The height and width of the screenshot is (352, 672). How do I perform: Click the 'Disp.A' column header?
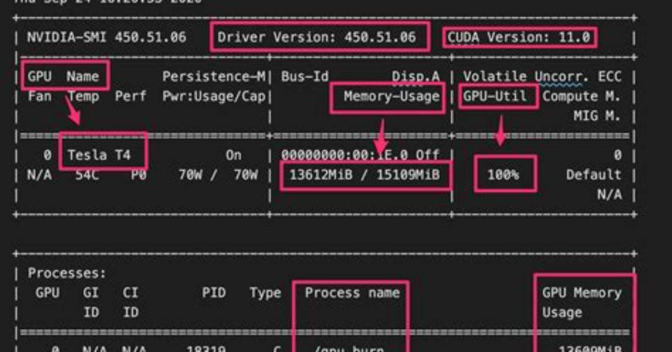click(416, 77)
